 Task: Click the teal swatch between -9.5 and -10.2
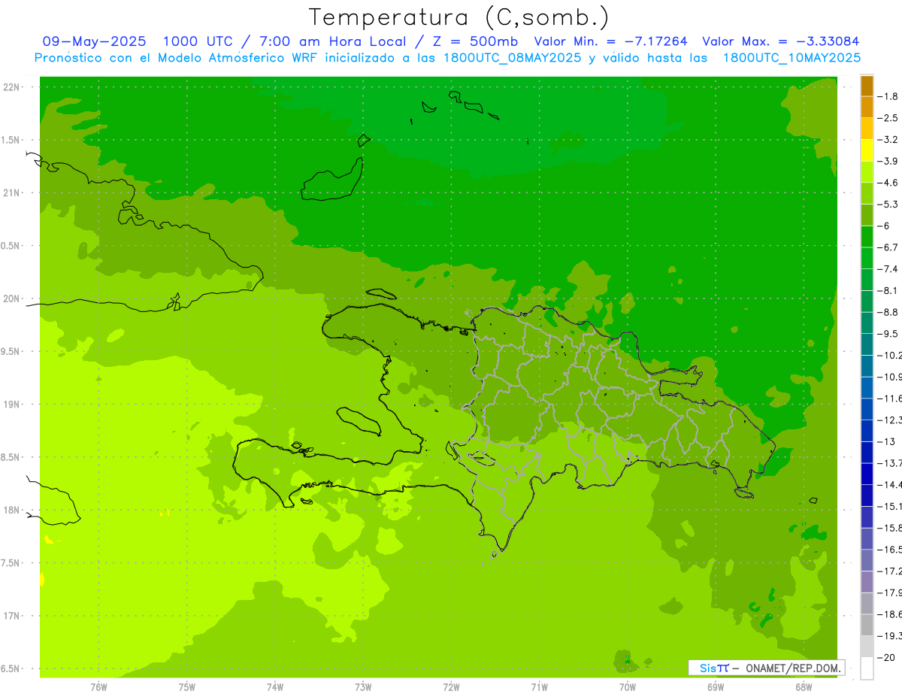(x=867, y=344)
